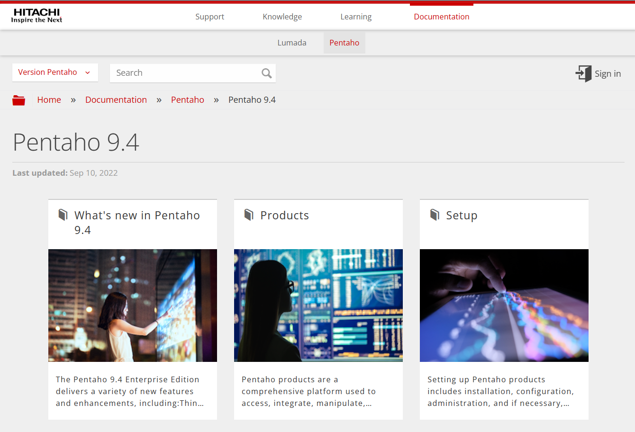Click the book icon beside What's new
The height and width of the screenshot is (432, 635).
coord(63,215)
